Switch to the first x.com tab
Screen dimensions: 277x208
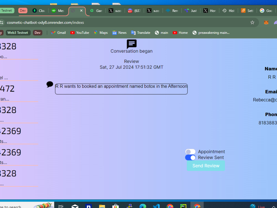point(115,11)
